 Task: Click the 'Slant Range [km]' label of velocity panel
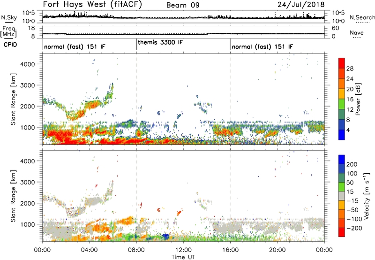click(13, 196)
